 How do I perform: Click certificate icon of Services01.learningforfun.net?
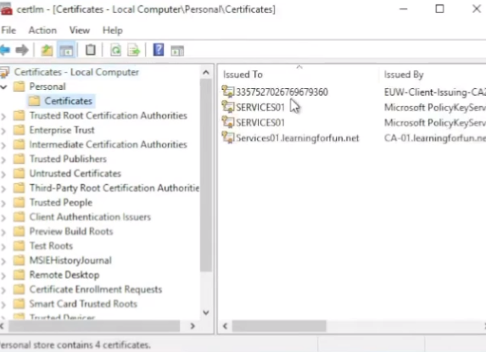(x=228, y=137)
